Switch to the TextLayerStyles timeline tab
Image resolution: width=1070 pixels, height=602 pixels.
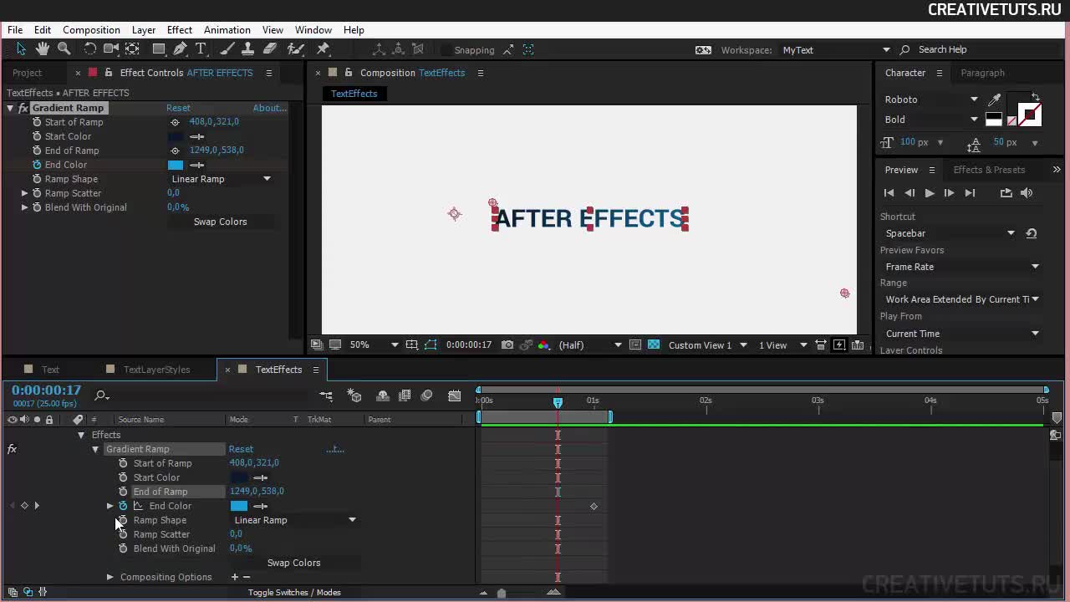pos(156,370)
